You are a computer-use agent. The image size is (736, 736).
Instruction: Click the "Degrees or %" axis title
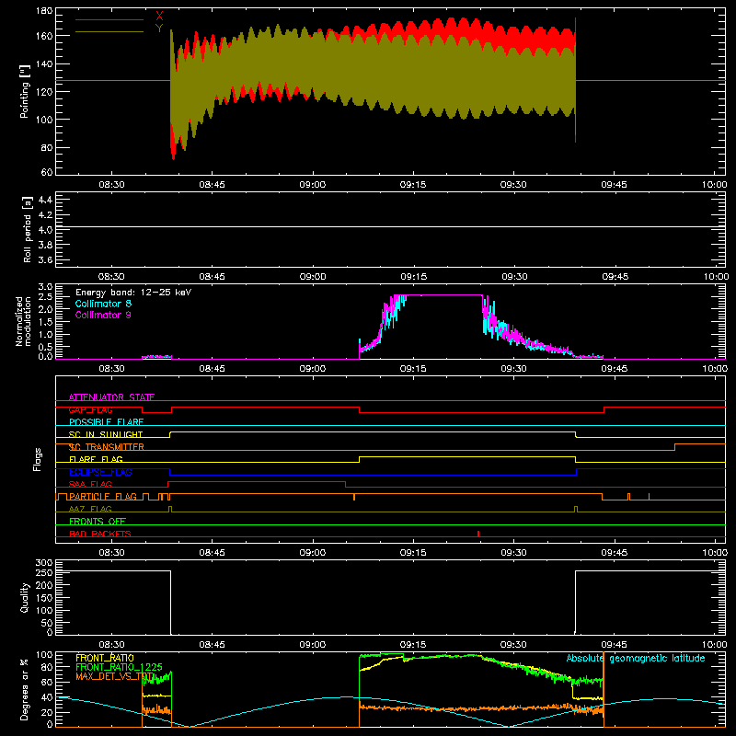click(24, 689)
